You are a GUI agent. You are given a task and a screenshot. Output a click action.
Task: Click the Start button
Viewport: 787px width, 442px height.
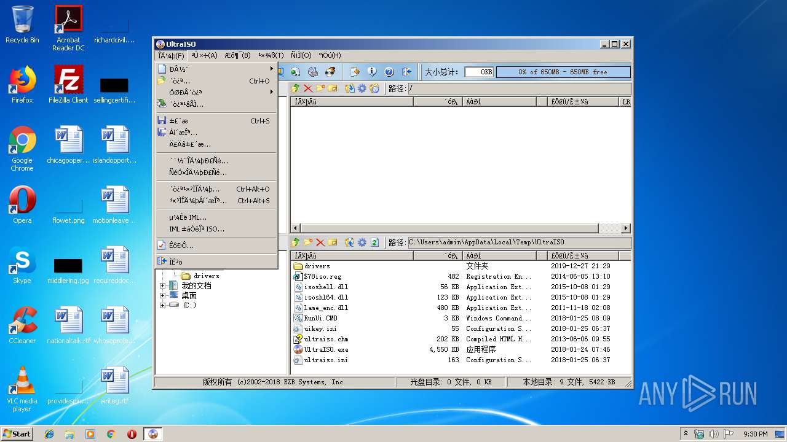pyautogui.click(x=17, y=434)
